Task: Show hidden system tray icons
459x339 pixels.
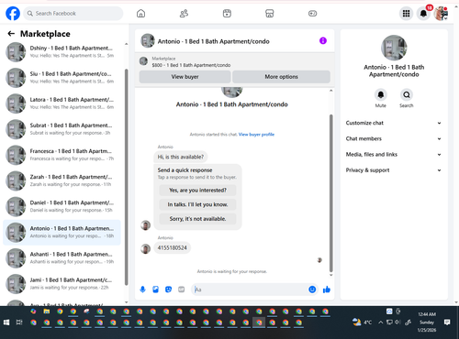Action: pos(380,323)
